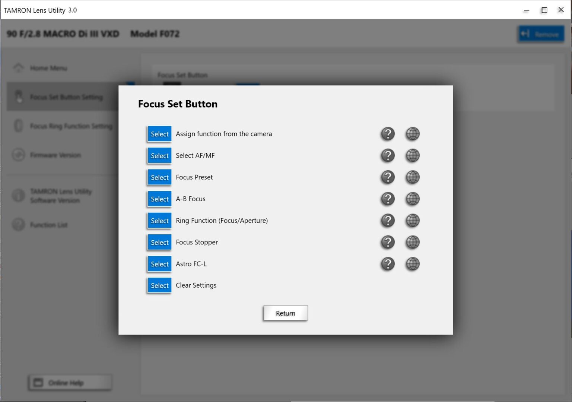
Task: Select Ring Function (Focus/Aperture)
Action: pos(159,221)
